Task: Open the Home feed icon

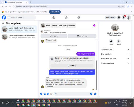Action: point(54,17)
